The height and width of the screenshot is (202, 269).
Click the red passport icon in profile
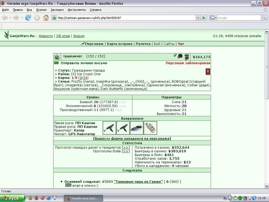tap(208, 71)
